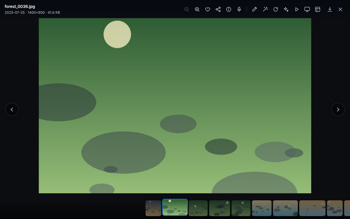Screen dimensions: 350x219
Task: Toggle the layout panel view
Action: pos(318,9)
